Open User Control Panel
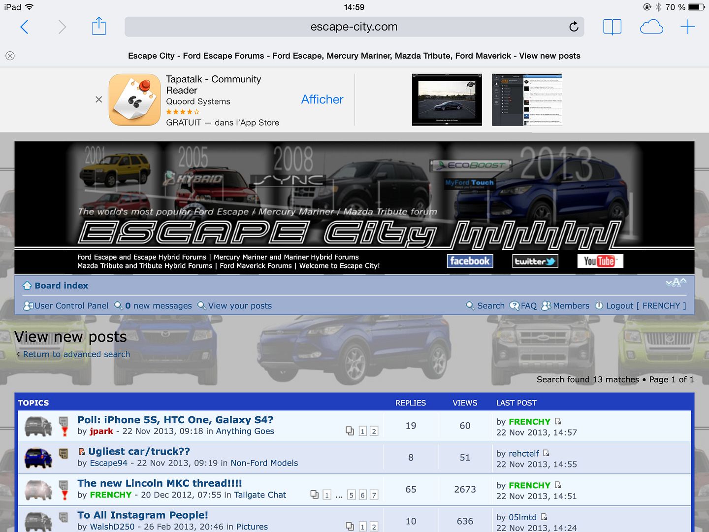This screenshot has height=532, width=709. (71, 306)
